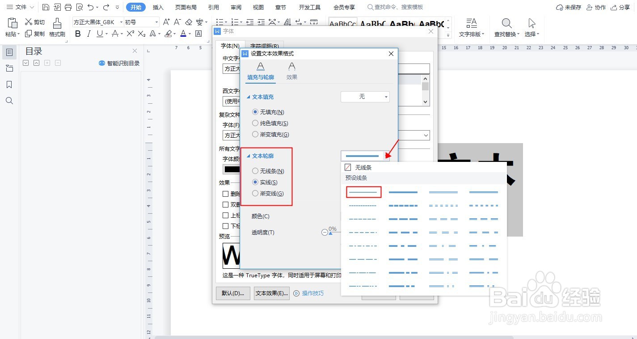
Task: Open the bookmark panel in left sidebar
Action: point(9,85)
